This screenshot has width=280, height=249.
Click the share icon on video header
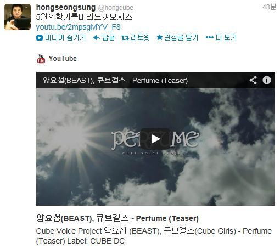point(253,80)
